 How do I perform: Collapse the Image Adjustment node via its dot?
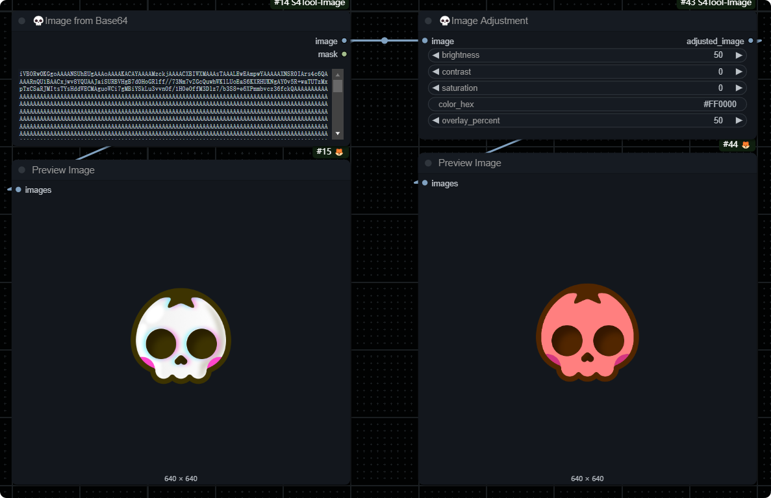point(428,21)
